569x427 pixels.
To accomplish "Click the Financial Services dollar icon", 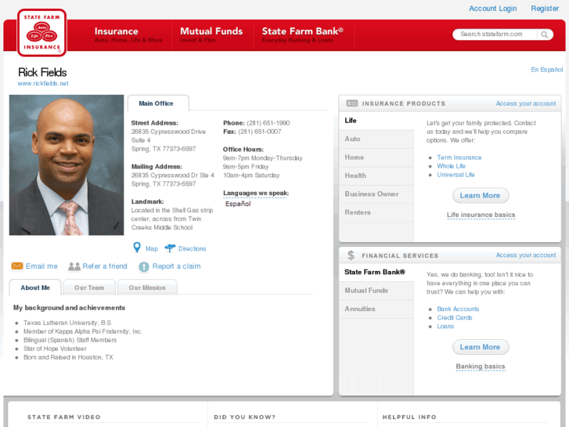I will pos(351,255).
